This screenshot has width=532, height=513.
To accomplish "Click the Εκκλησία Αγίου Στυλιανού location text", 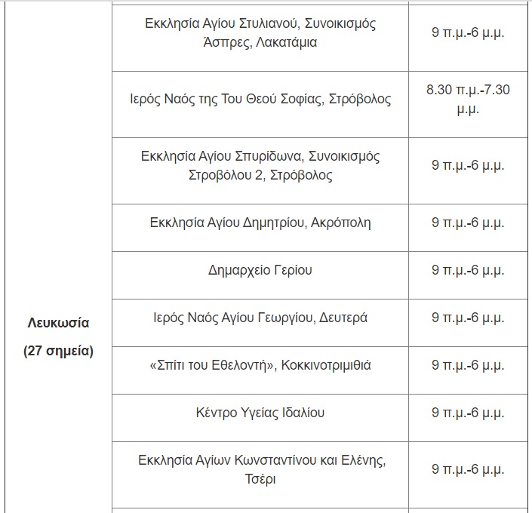I will [x=260, y=32].
